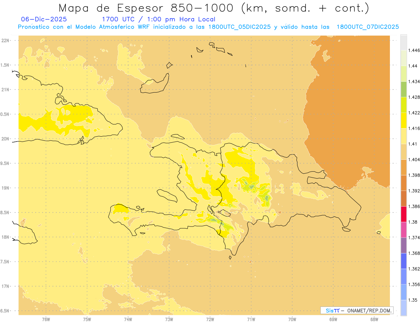Click the '18N' latitude label
The image size is (420, 324).
6,237
